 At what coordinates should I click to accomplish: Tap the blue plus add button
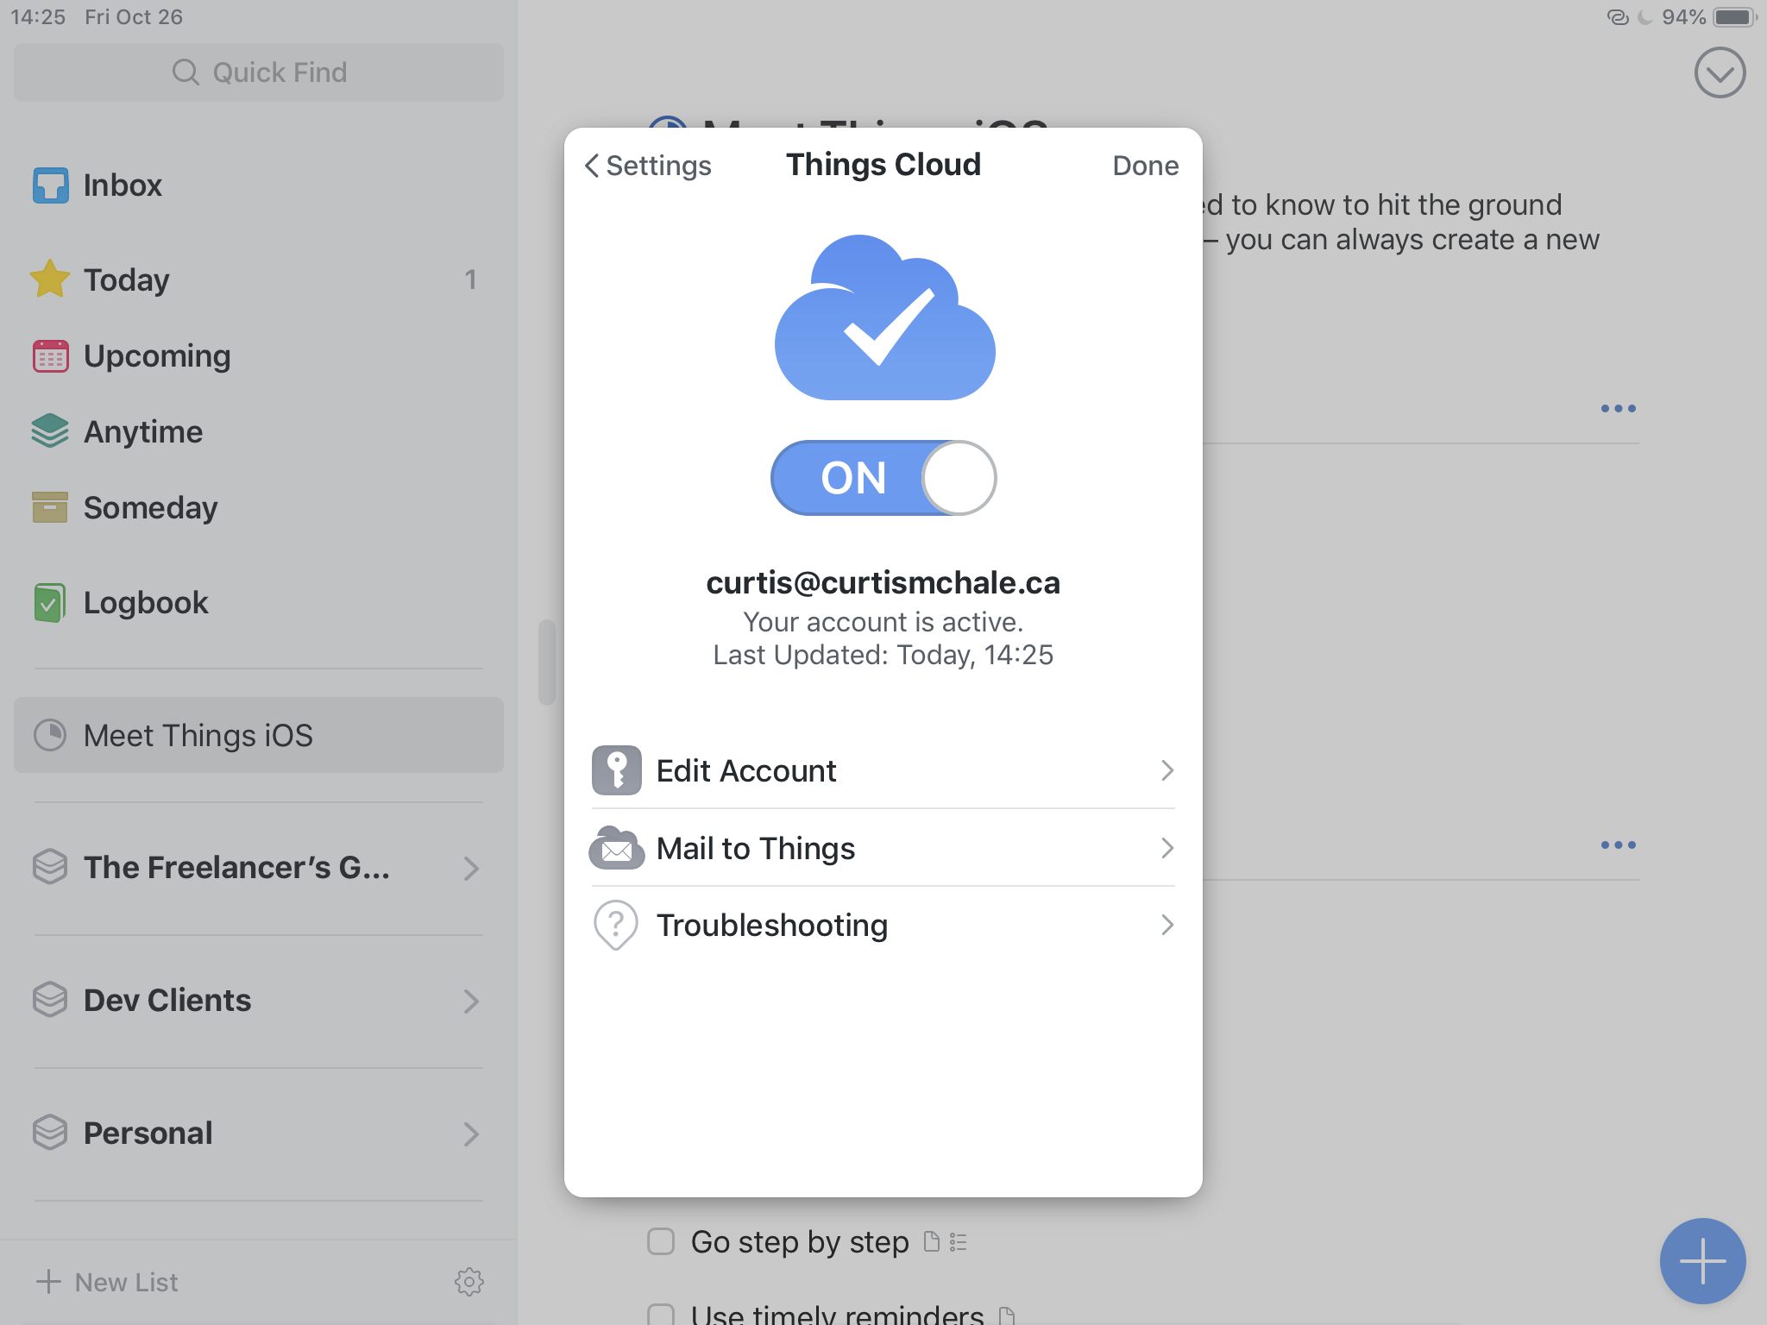[1701, 1260]
